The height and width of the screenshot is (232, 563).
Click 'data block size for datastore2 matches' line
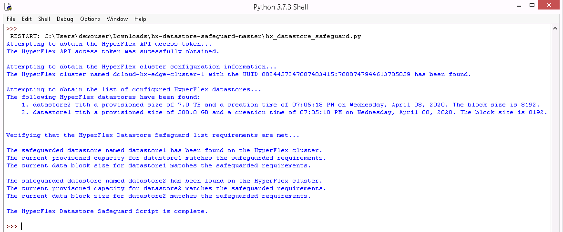[x=158, y=196]
